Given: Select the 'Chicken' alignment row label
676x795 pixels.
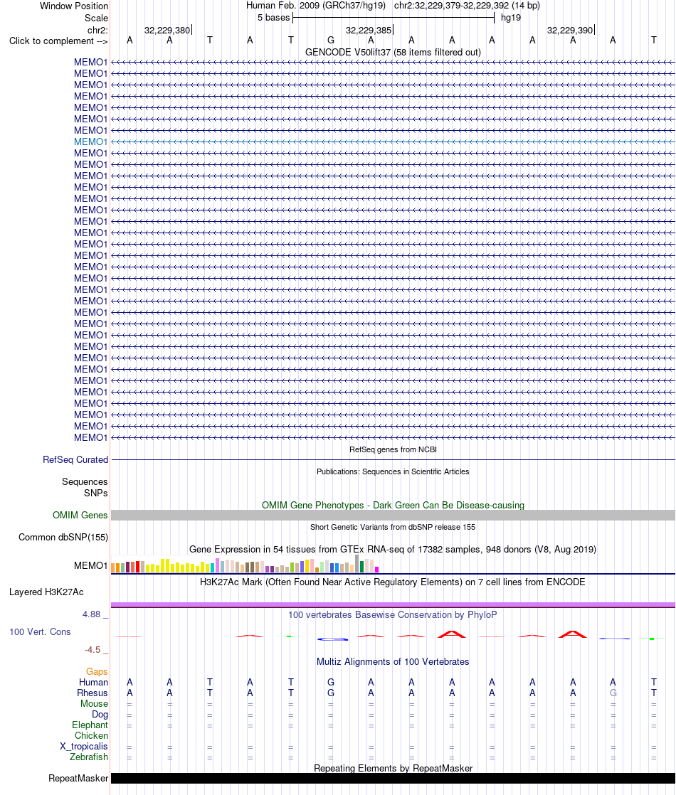Looking at the screenshot, I should (91, 736).
